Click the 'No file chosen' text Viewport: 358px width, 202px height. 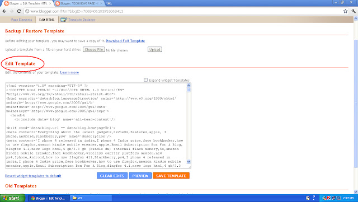117,50
